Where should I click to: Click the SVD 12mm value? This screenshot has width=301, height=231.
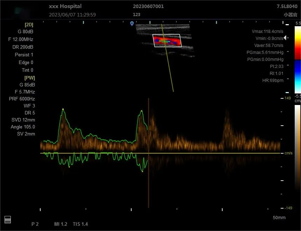23,120
